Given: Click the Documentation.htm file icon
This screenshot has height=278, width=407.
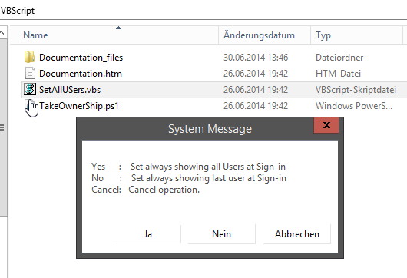Looking at the screenshot, I should click(x=30, y=73).
